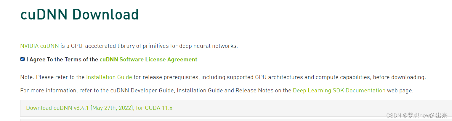
Task: Open the Installation Guide link
Action: click(x=109, y=77)
